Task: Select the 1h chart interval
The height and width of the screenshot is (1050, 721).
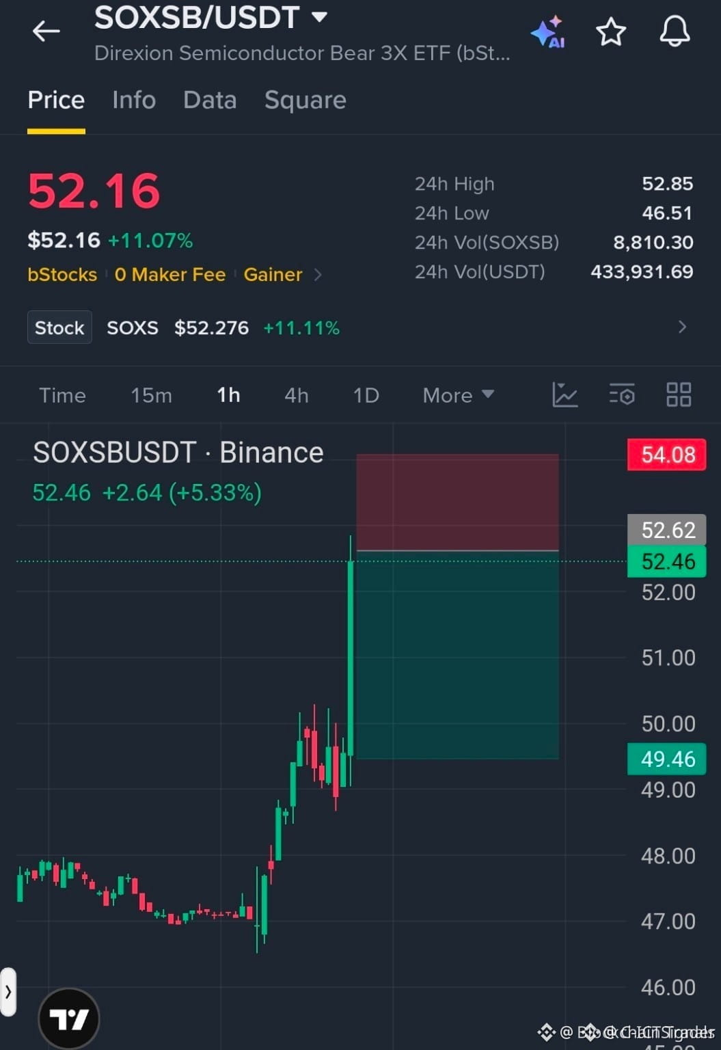Action: pos(228,395)
